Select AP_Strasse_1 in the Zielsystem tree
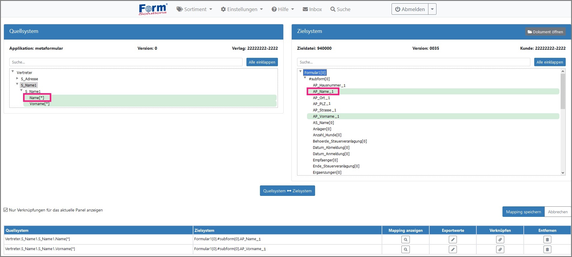Screen dimensions: 572x257 [324, 110]
